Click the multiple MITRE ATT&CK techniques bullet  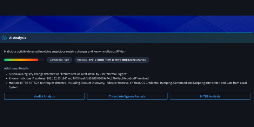[x=95, y=83]
